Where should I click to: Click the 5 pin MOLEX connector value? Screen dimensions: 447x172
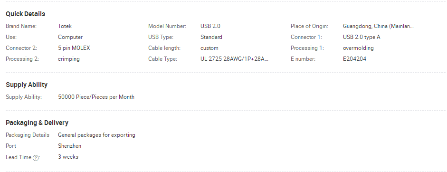tap(74, 48)
